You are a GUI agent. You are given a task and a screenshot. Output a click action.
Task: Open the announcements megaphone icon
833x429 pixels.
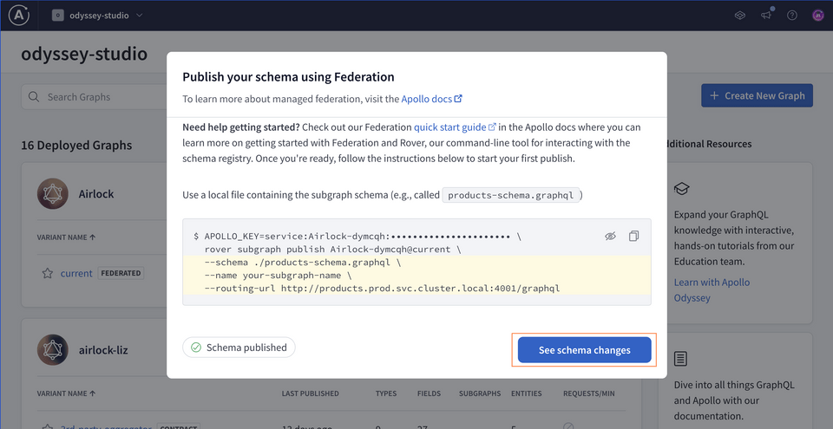[765, 16]
